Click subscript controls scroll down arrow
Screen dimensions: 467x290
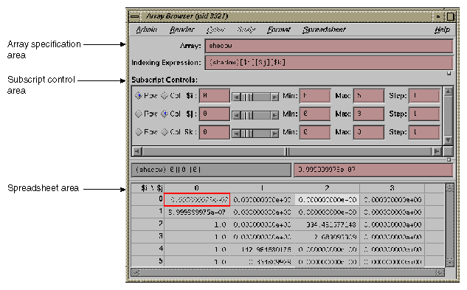point(448,139)
